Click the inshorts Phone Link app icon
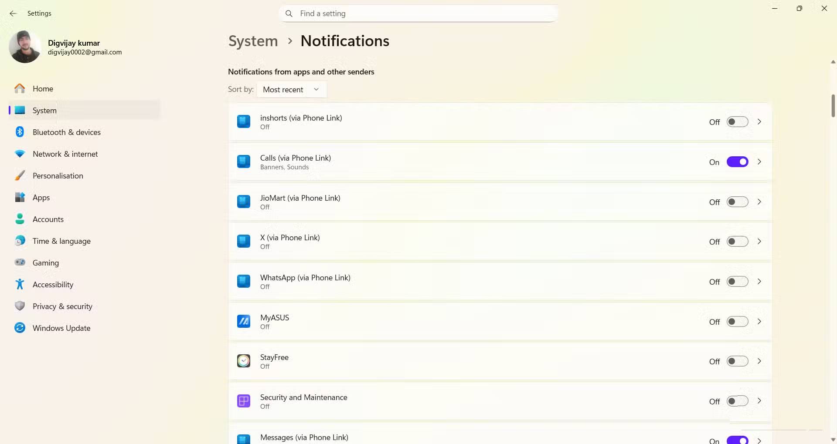 tap(244, 121)
